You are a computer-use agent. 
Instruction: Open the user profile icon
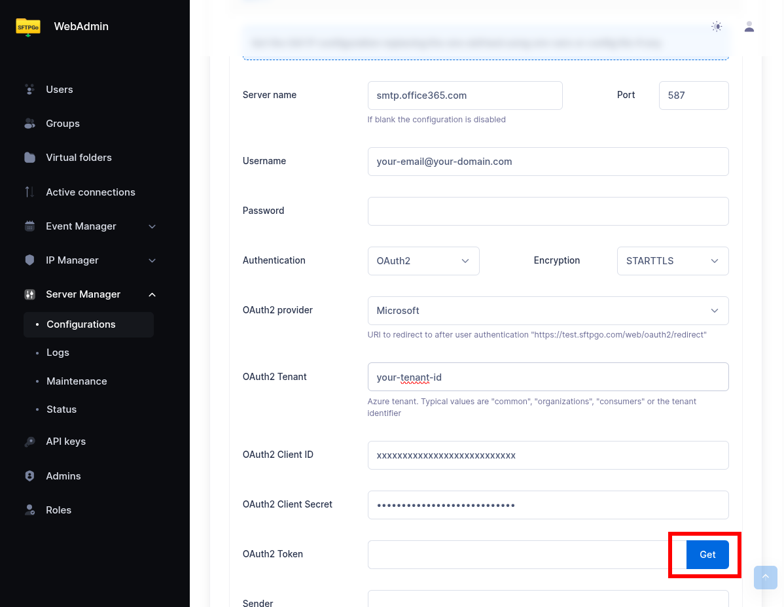tap(749, 27)
